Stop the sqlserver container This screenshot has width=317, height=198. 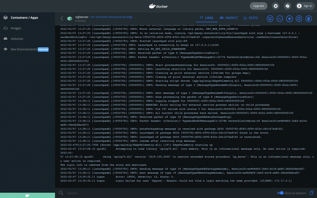(289, 19)
